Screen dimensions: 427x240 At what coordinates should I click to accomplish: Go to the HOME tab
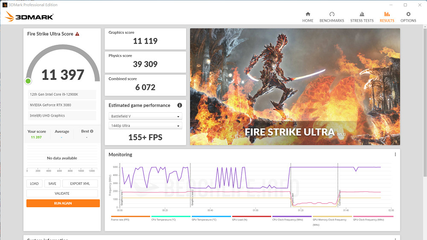pyautogui.click(x=308, y=17)
